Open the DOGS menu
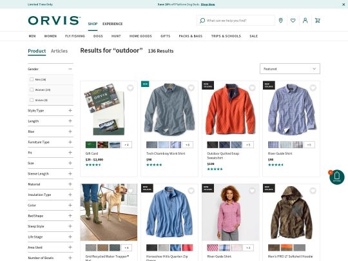Screen dimensions: 348x261 click(x=98, y=36)
